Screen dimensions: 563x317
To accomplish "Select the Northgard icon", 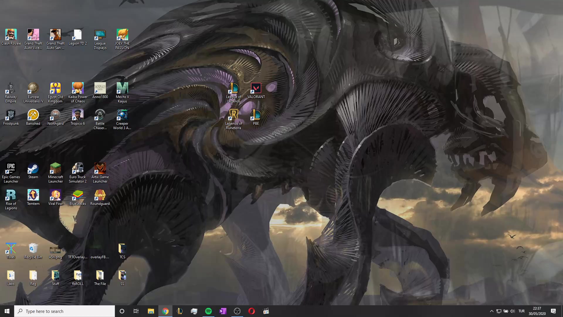I will tap(55, 117).
